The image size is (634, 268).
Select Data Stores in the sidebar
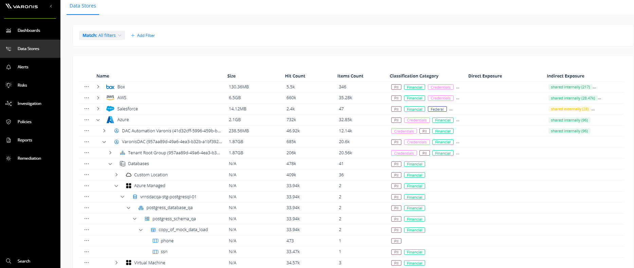(x=30, y=49)
